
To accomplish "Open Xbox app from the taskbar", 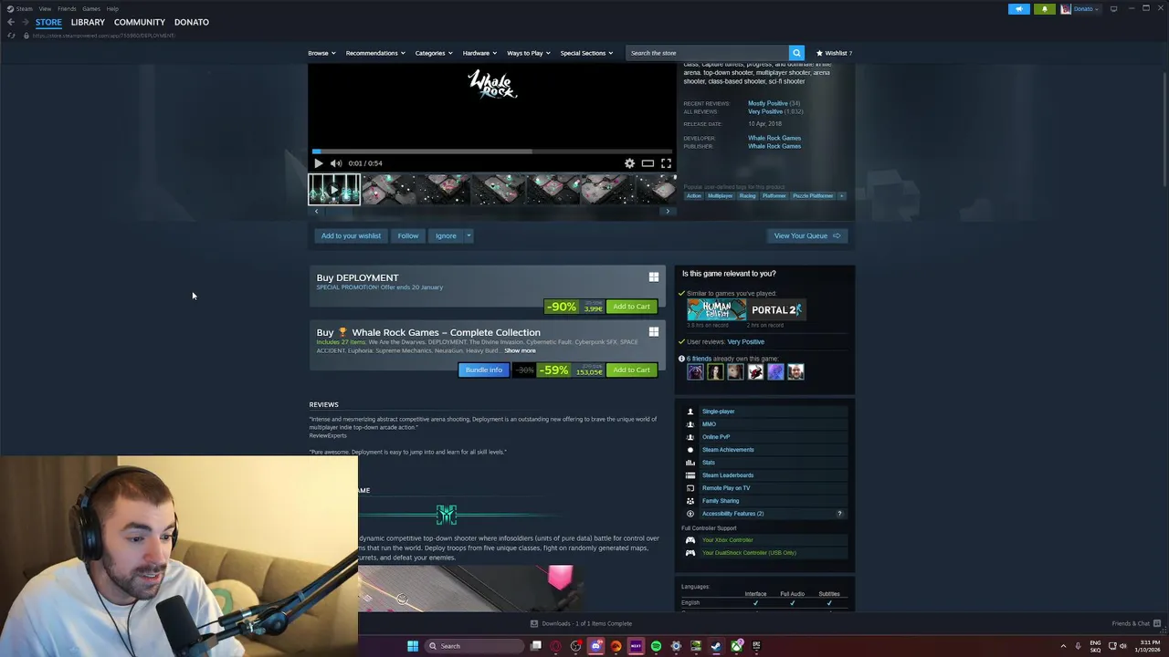I will 736,646.
